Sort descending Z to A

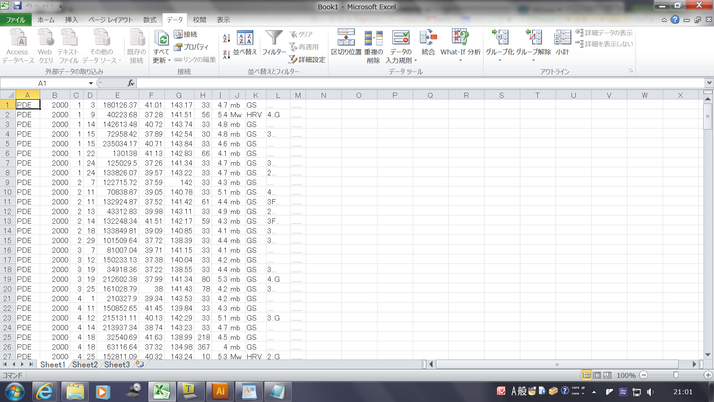pos(226,55)
